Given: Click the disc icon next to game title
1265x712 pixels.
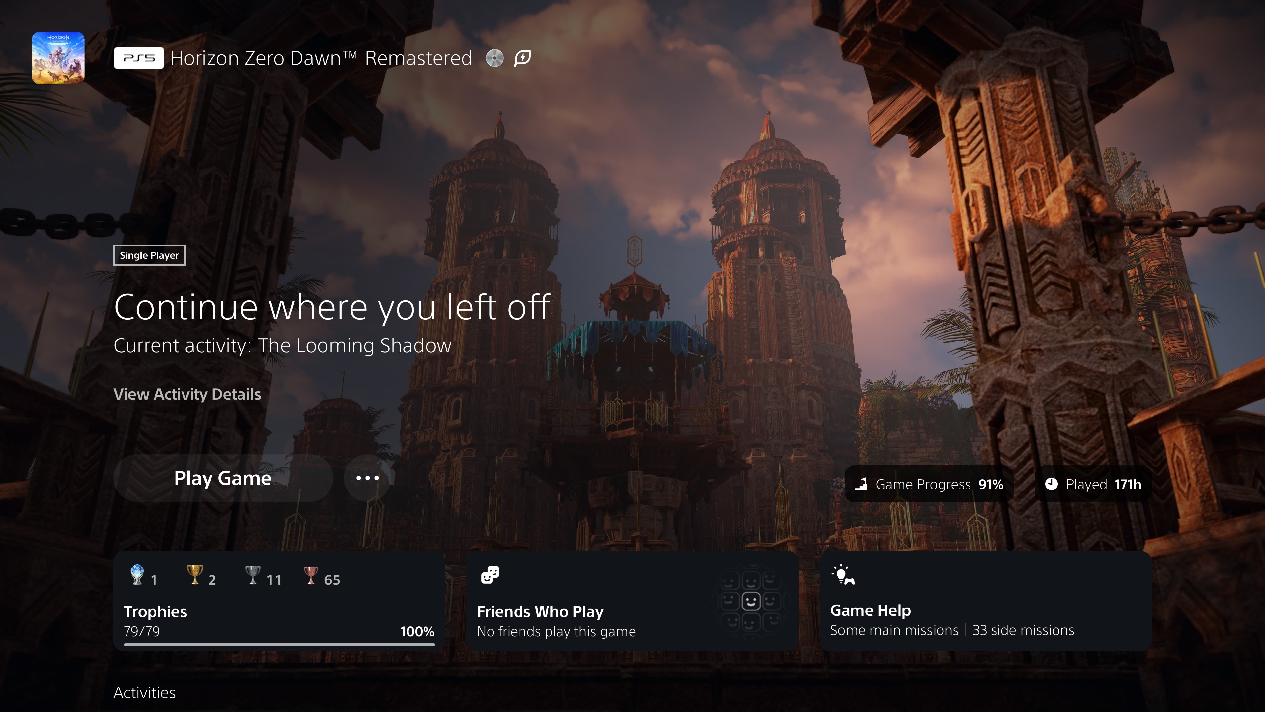Looking at the screenshot, I should tap(494, 58).
